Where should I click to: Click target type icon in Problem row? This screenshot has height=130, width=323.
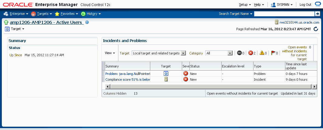click(166, 73)
